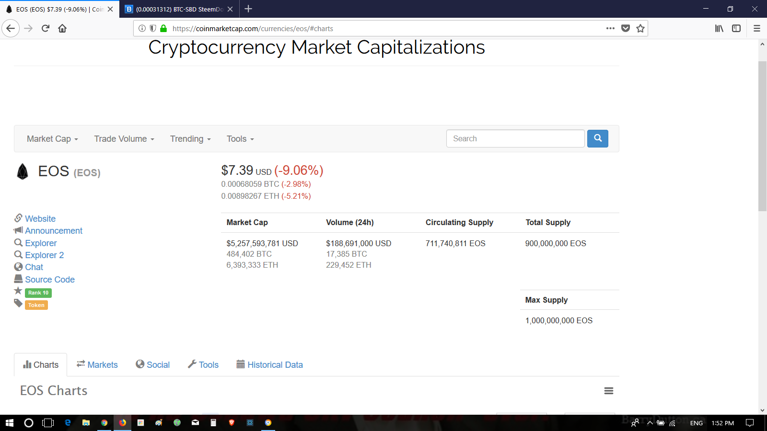This screenshot has height=431, width=767.
Task: Click the market cap value $5,257,593,781 USD
Action: 262,243
